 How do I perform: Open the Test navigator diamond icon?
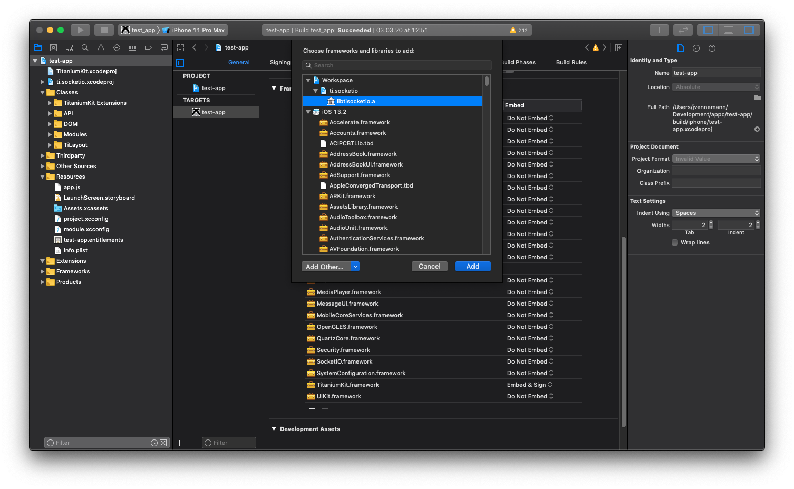(x=117, y=47)
